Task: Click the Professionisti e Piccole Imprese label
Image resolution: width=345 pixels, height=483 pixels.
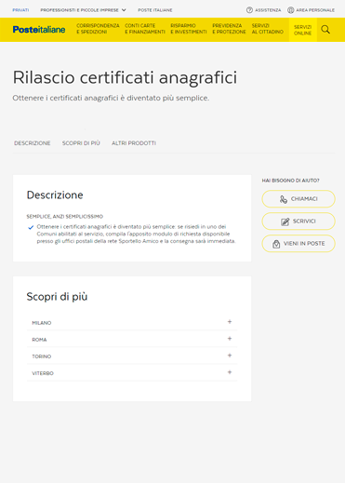Action: tap(79, 10)
